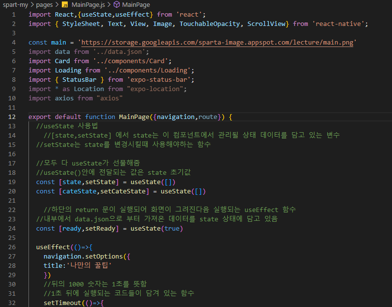Open the chevron after MainPage.js breadcrumb
Viewport: 392px width, 307px height.
(x=109, y=5)
